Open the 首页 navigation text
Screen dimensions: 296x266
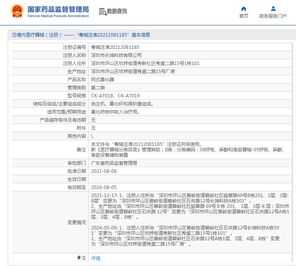pos(244,16)
